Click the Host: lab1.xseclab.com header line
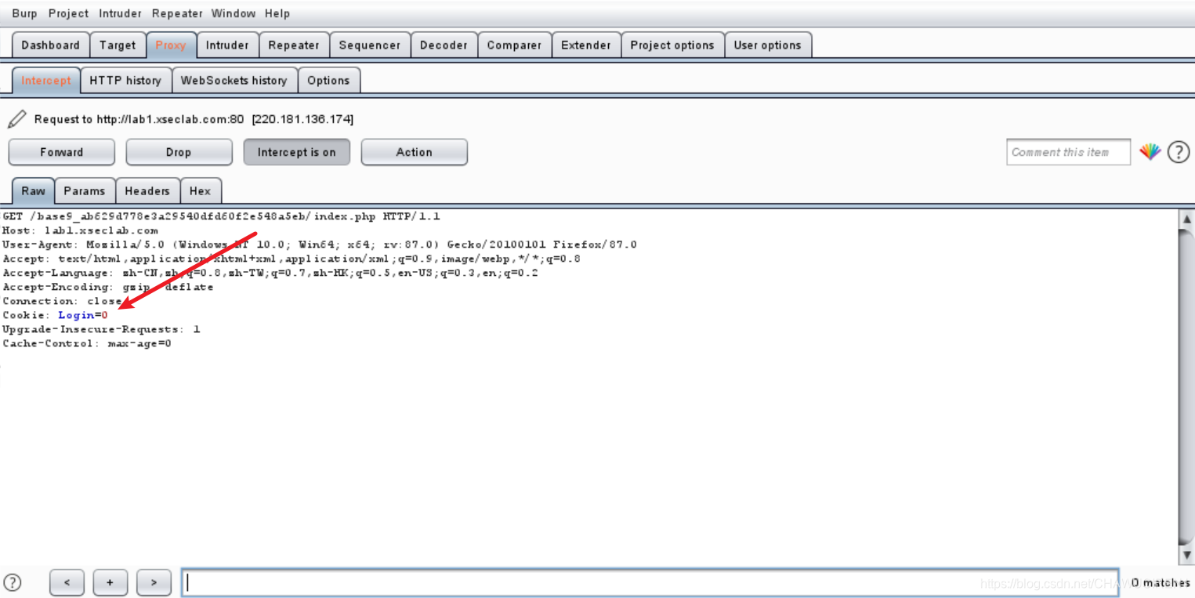Viewport: 1195px width, 598px height. [x=81, y=230]
